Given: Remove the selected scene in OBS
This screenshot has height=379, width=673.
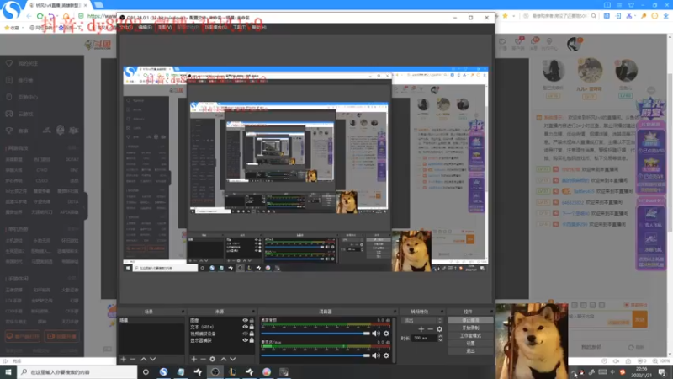Looking at the screenshot, I should coord(133,359).
